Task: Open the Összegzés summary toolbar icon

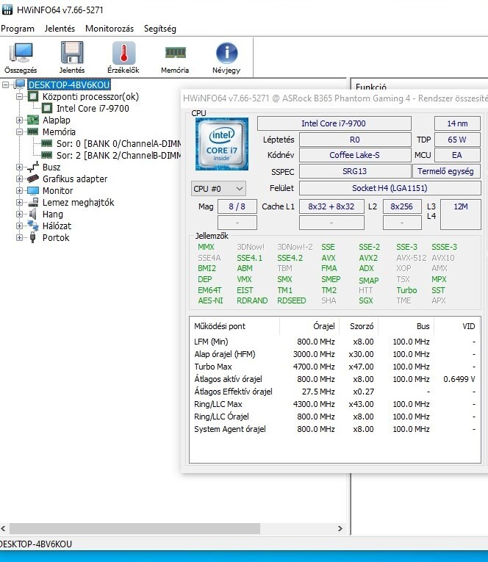Action: [21, 57]
